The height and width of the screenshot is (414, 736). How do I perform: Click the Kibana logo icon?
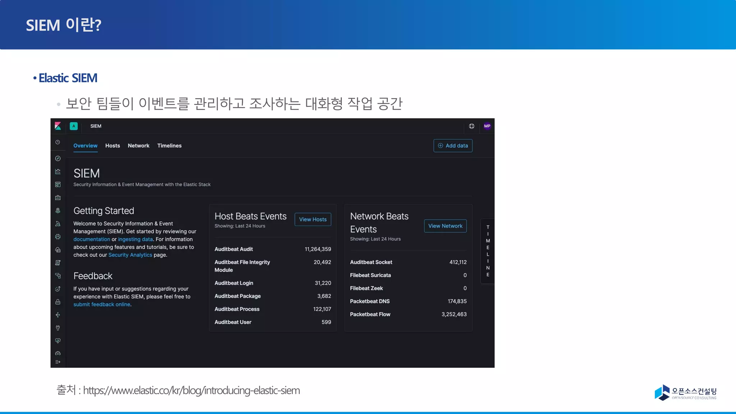[58, 126]
